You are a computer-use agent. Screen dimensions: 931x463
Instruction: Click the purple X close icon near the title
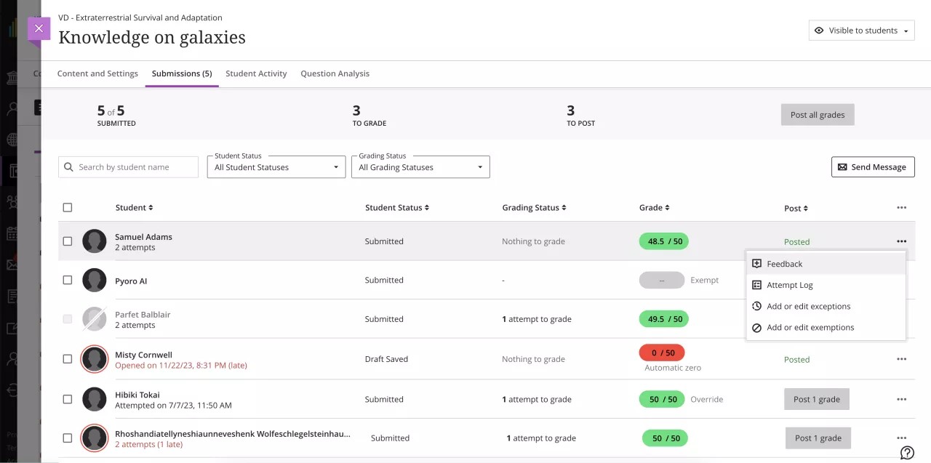coord(39,29)
